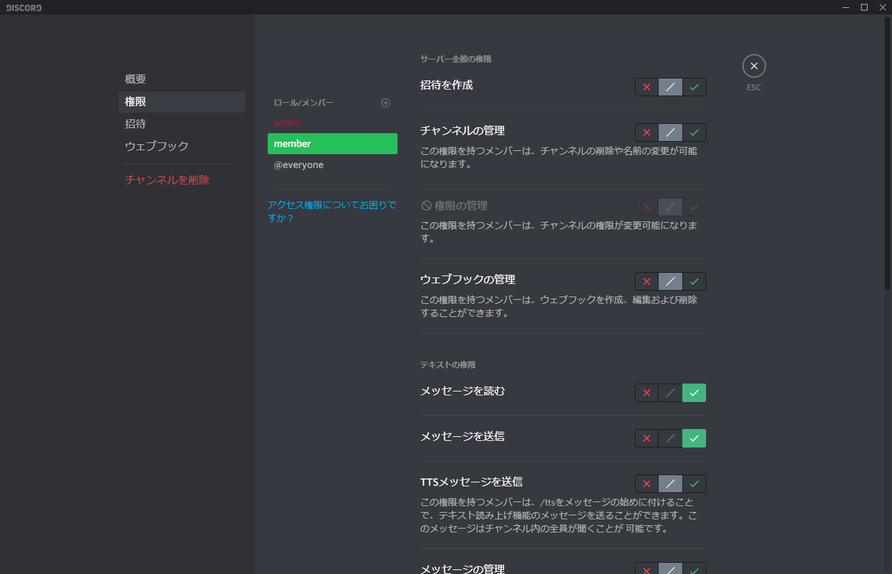Open the 招待 settings tab
Image resolution: width=892 pixels, height=574 pixels.
pos(182,124)
